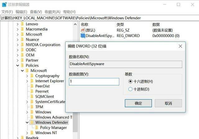This screenshot has height=139, width=199.
Task: Open the 收藏夹(A) menu
Action: [53, 12]
